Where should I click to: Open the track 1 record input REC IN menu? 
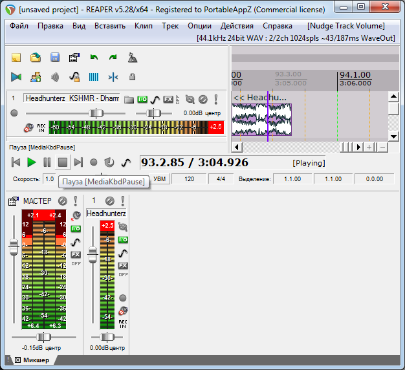click(41, 127)
